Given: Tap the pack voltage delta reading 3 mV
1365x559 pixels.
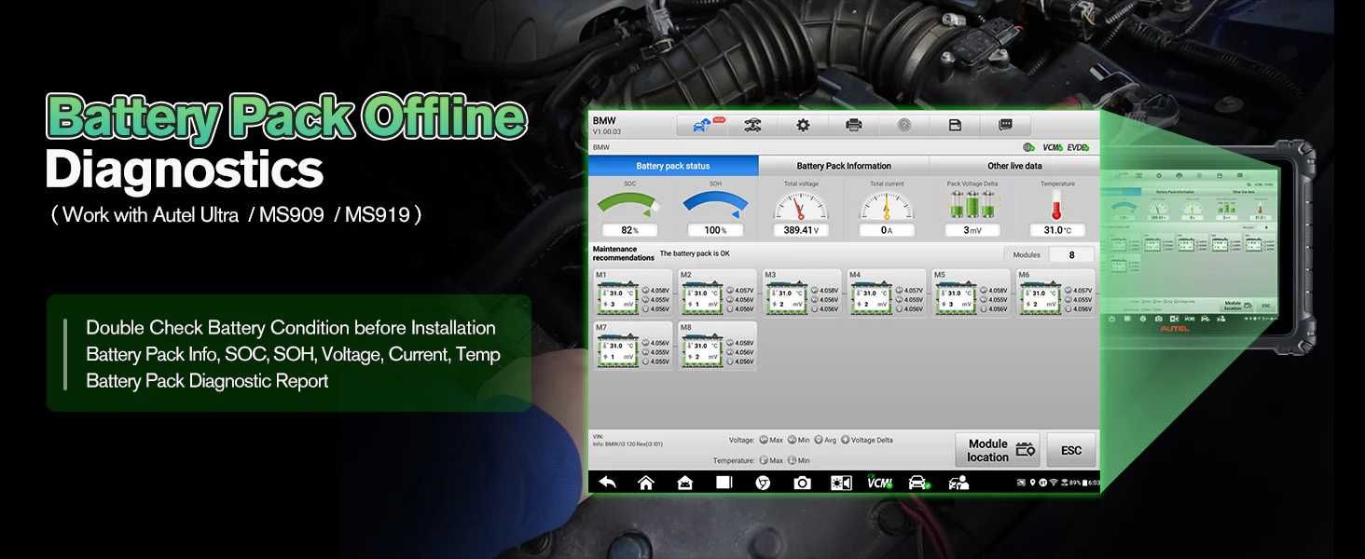Looking at the screenshot, I should point(972,230).
